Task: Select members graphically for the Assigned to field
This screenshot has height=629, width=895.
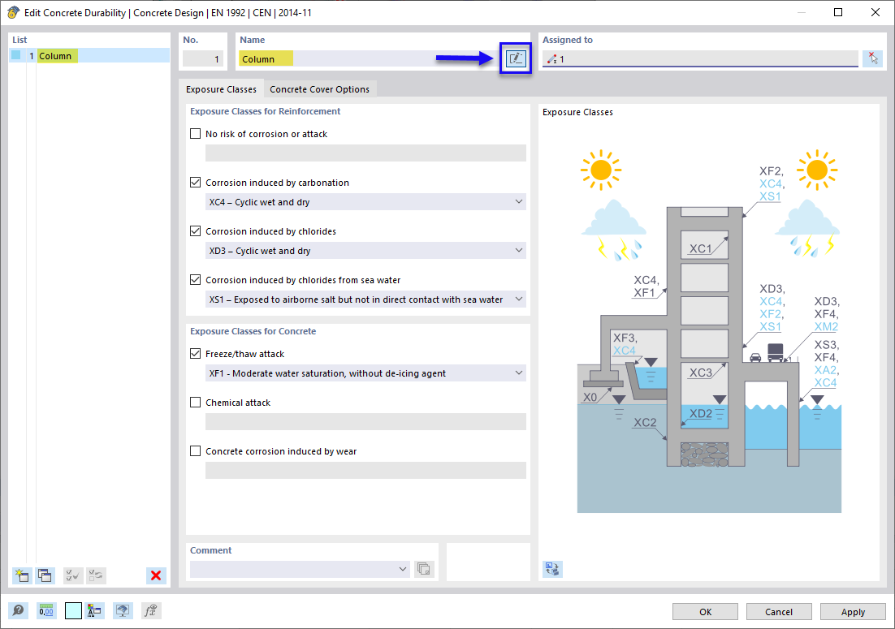Action: 873,58
